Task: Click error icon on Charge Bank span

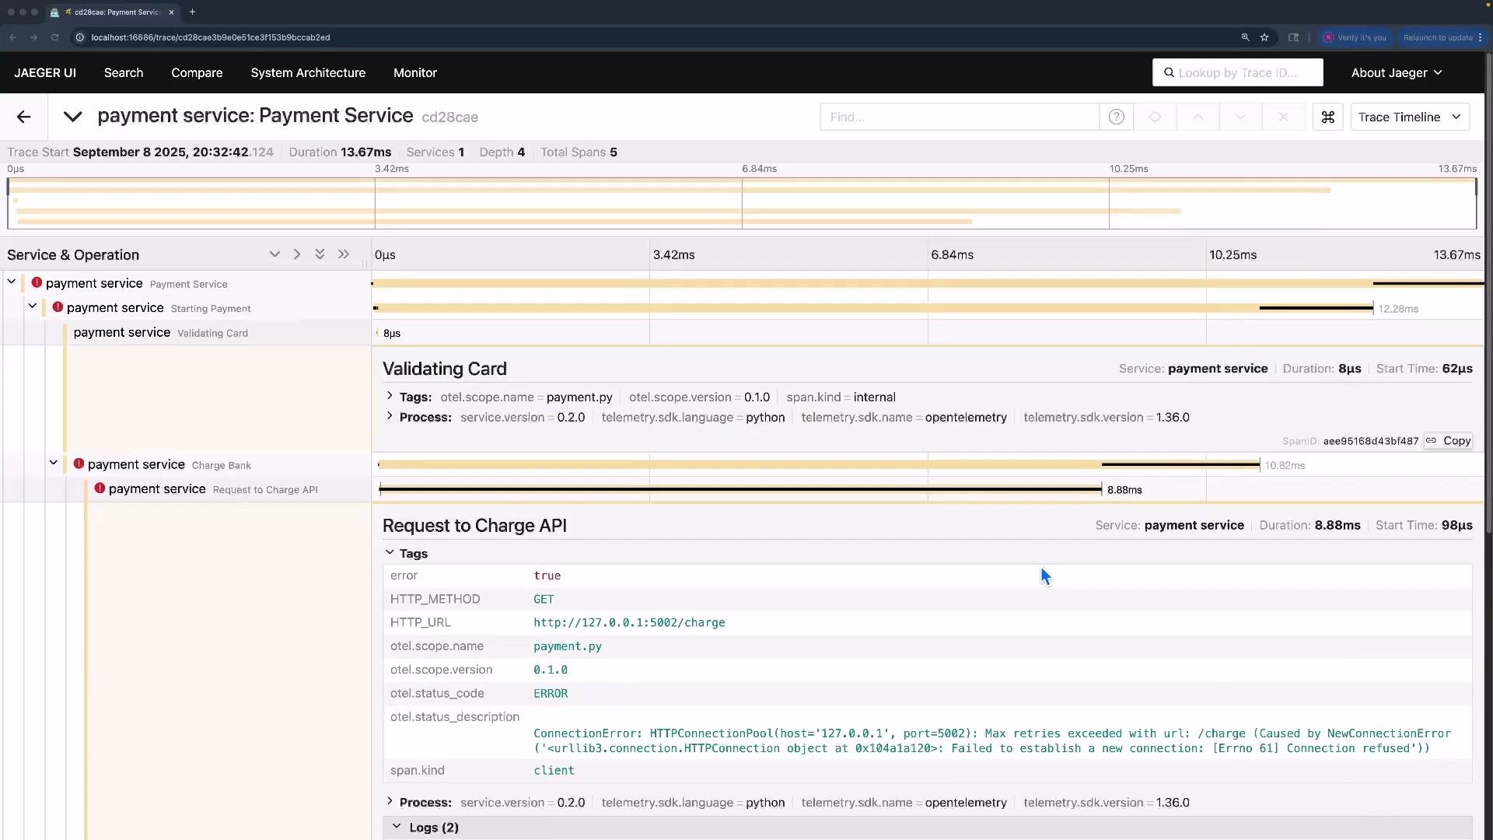Action: [79, 464]
